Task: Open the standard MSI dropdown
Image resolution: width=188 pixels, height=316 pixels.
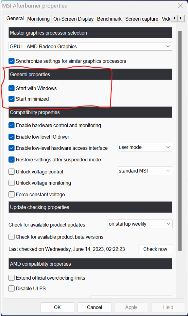Action: 145,171
